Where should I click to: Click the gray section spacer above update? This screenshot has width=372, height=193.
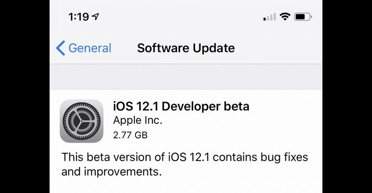(186, 77)
